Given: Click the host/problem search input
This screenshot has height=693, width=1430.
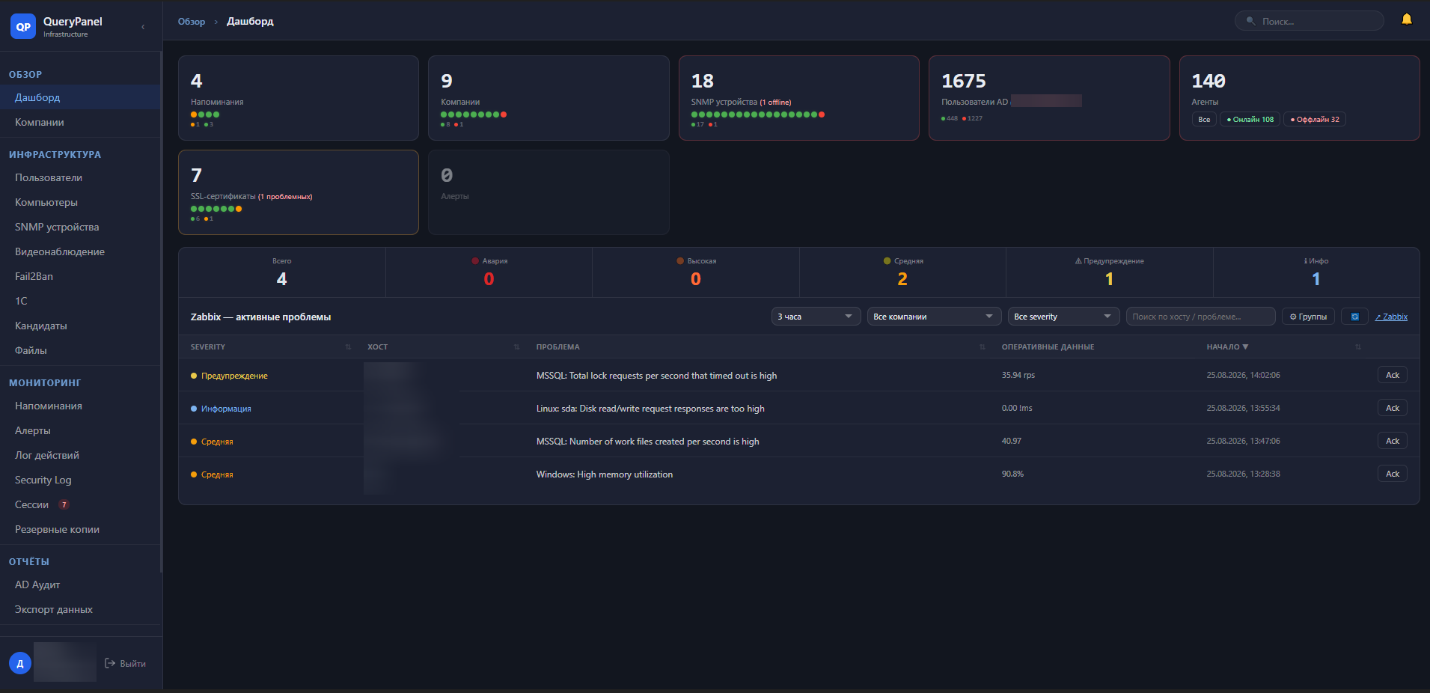Looking at the screenshot, I should coord(1200,317).
